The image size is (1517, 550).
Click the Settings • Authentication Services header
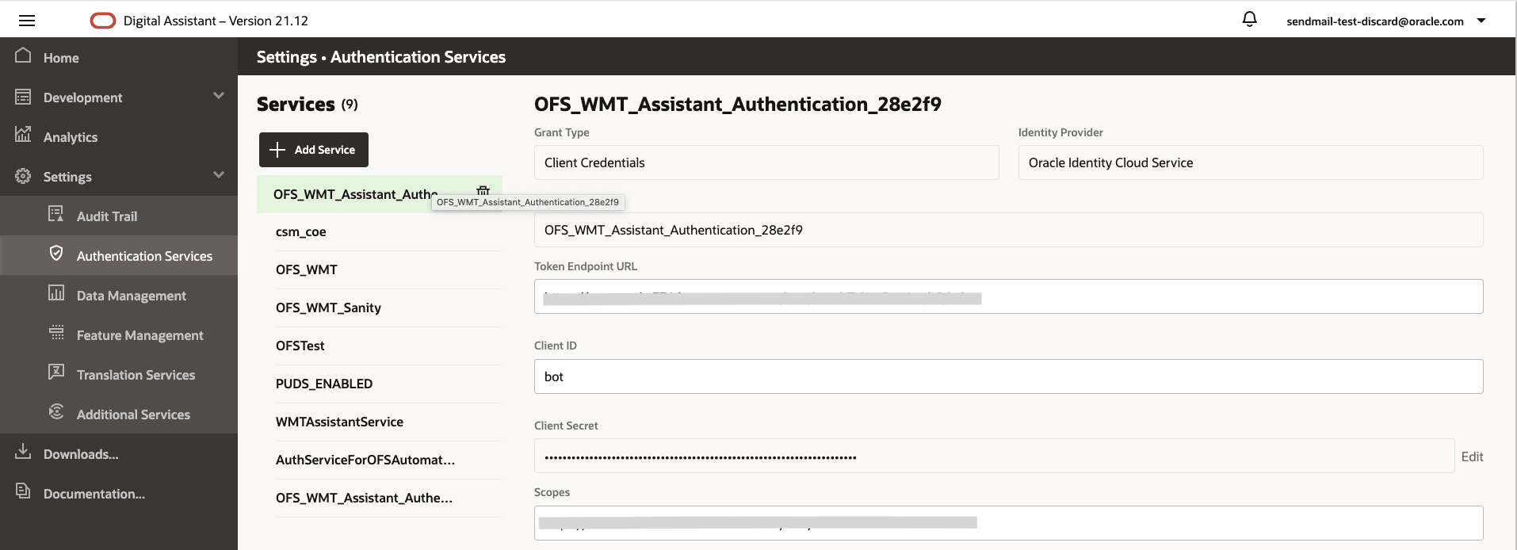(381, 57)
